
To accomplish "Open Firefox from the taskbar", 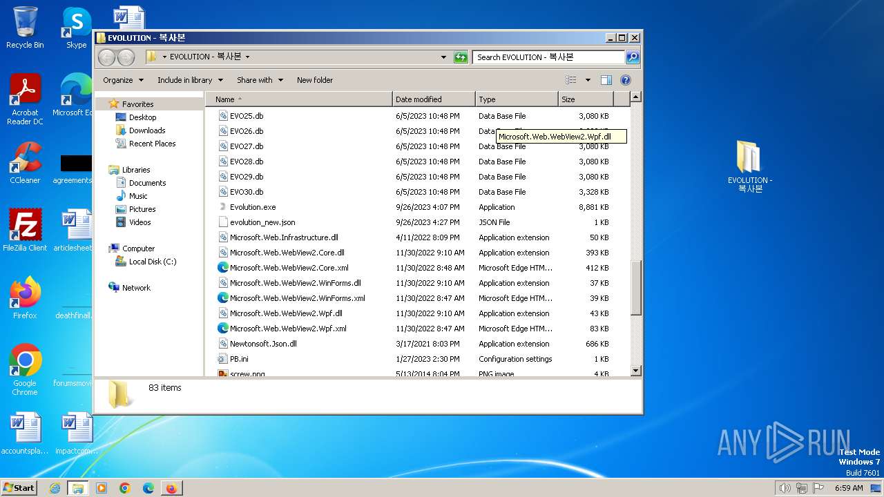I will point(171,488).
